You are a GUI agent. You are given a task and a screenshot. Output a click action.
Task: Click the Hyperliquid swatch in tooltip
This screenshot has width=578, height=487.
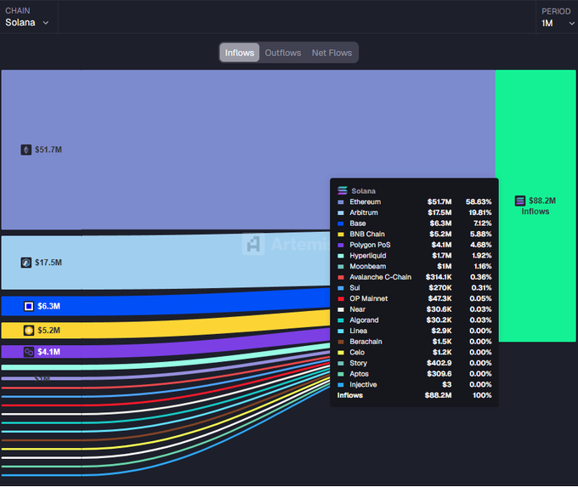point(341,256)
